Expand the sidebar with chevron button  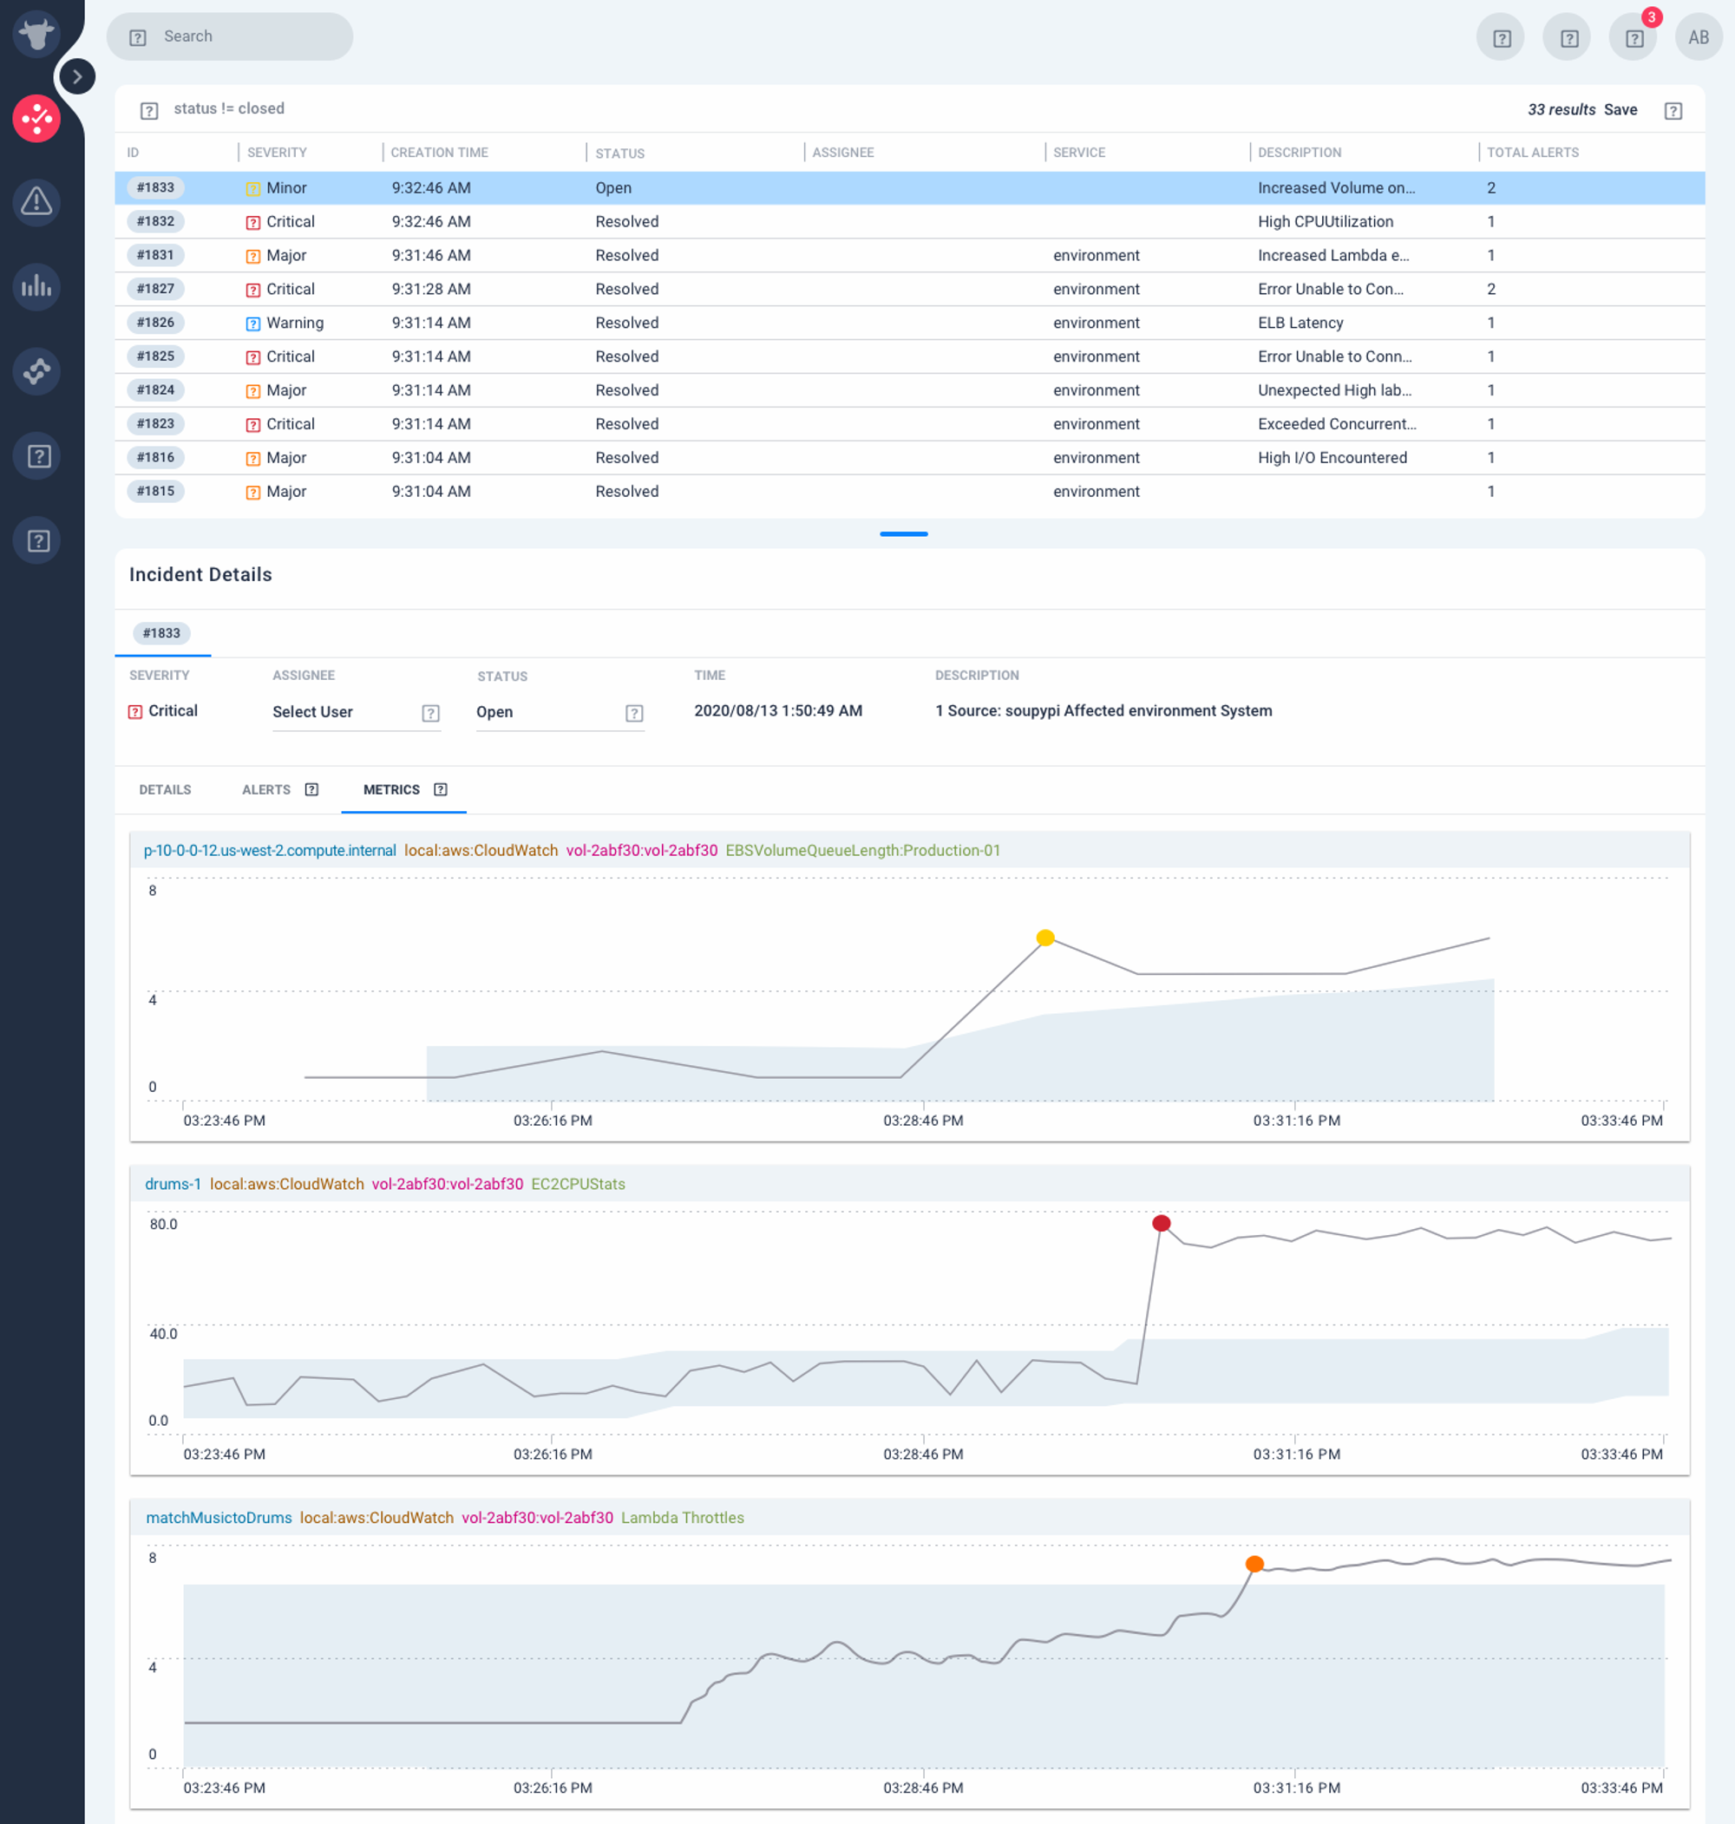point(78,76)
